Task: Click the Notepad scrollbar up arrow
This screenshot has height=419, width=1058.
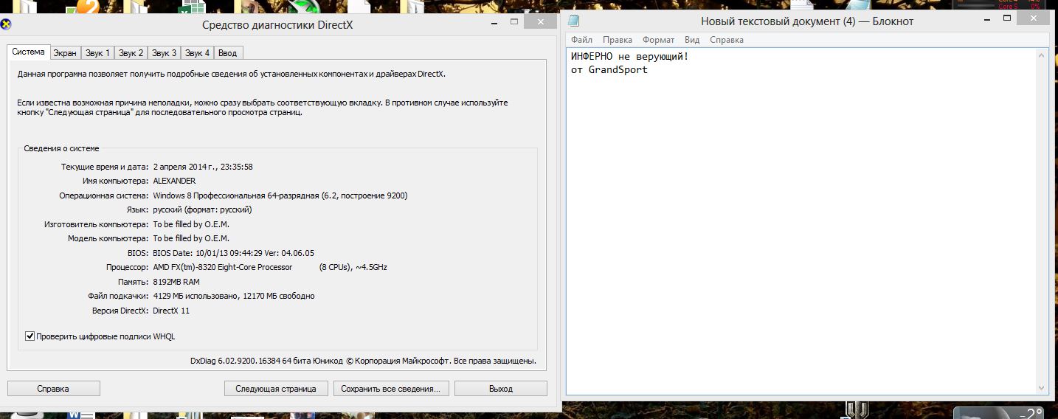Action: (1043, 55)
